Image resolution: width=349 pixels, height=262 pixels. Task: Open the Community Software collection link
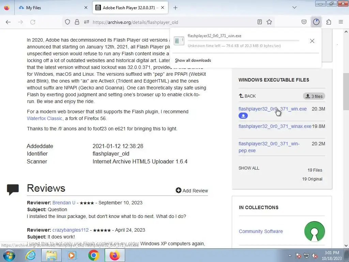261,231
